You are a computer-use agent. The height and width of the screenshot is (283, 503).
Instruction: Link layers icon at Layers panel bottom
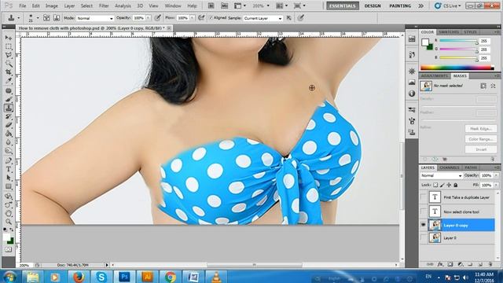click(x=430, y=264)
